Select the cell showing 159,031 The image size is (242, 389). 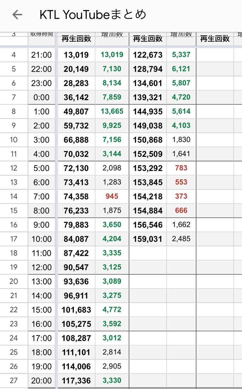click(148, 239)
